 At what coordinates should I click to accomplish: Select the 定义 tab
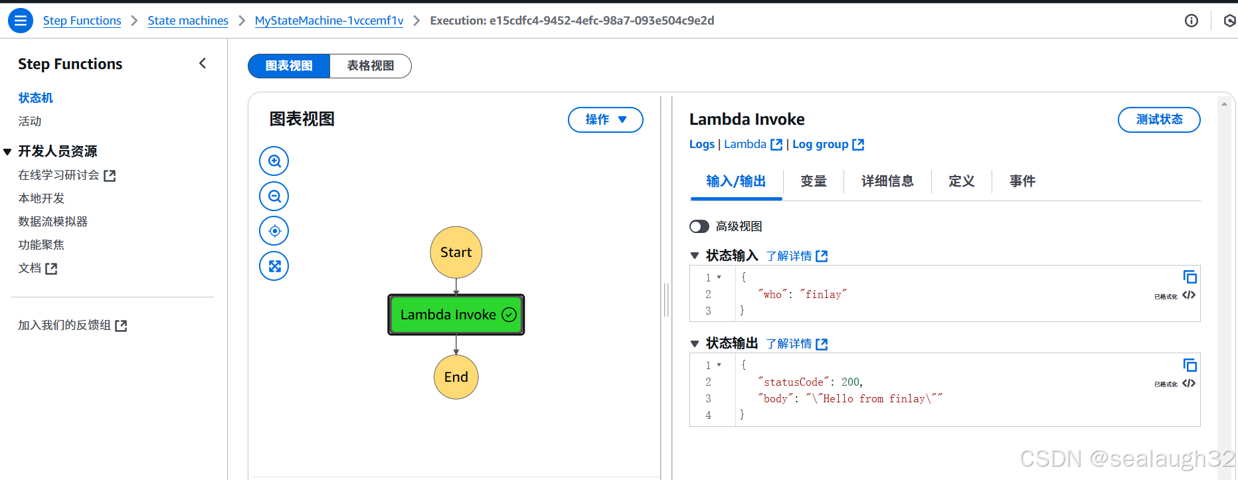pyautogui.click(x=962, y=181)
